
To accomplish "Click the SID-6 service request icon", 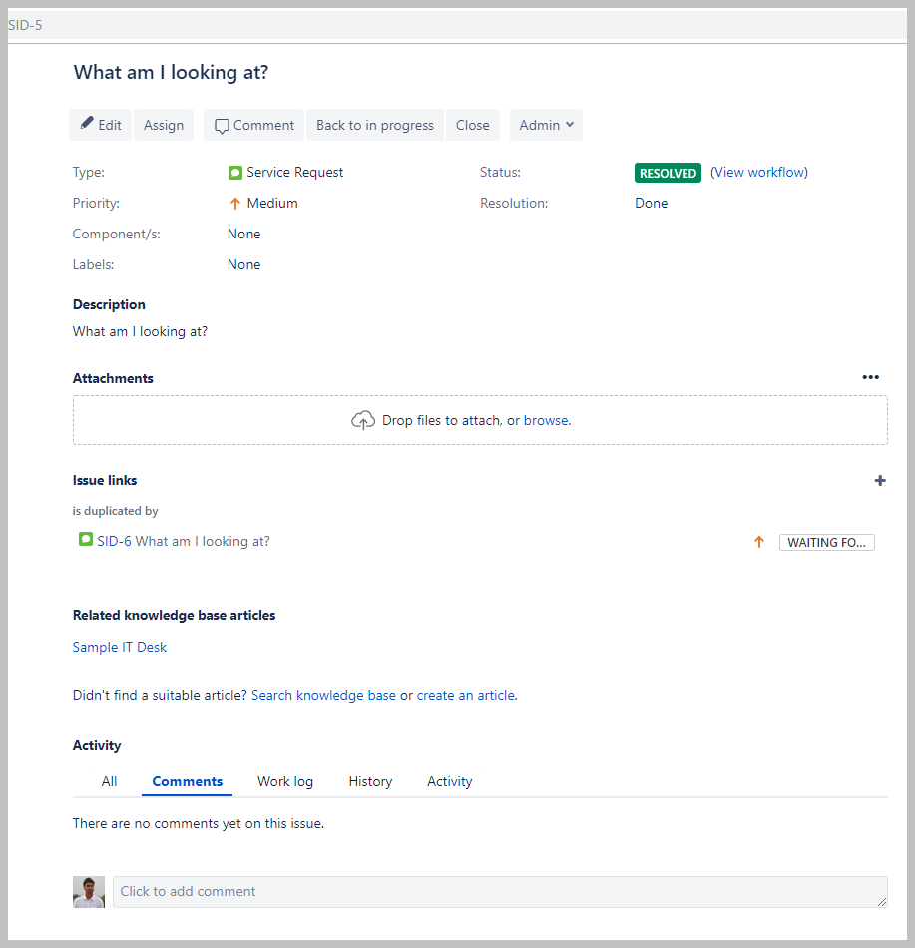I will coord(86,539).
